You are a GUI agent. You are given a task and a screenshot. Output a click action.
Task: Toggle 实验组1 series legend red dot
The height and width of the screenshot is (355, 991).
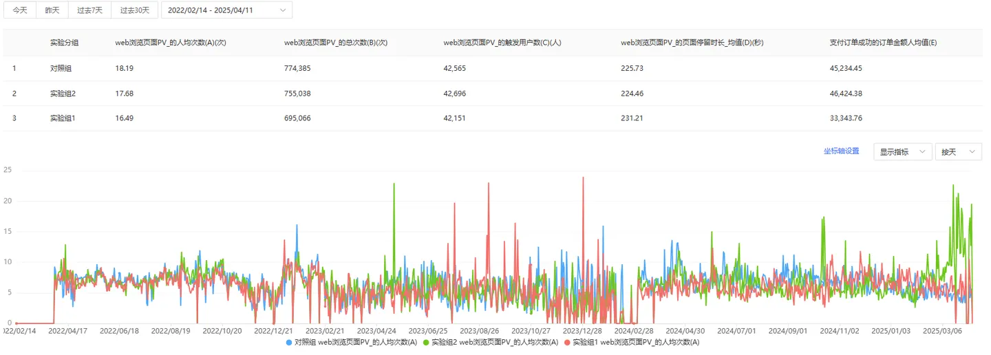(x=567, y=342)
